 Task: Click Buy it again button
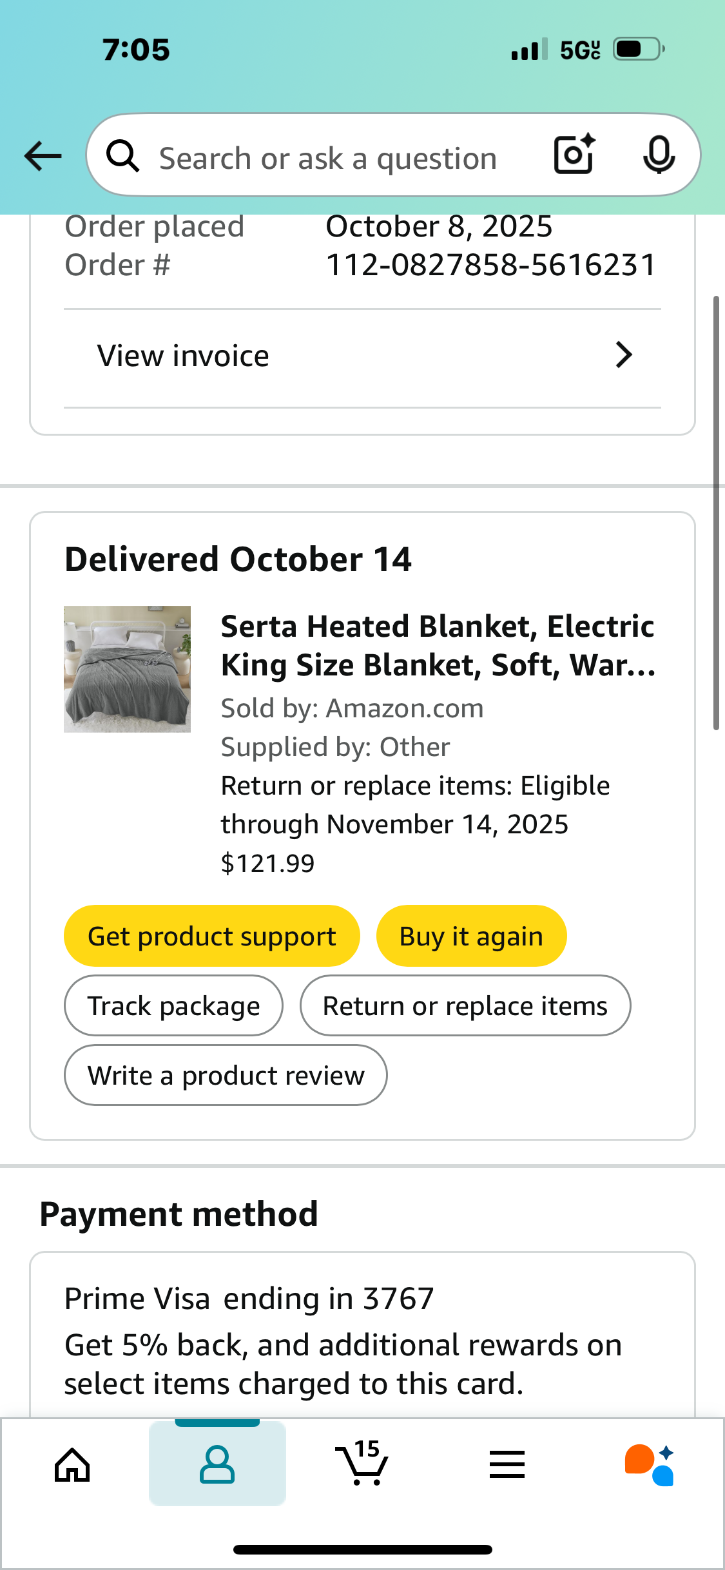pos(471,936)
